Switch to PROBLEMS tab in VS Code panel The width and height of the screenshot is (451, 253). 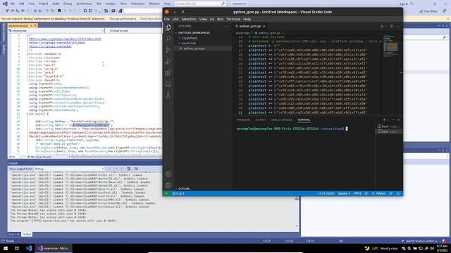(x=243, y=120)
